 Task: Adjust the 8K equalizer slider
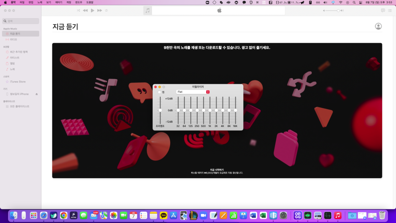tap(229, 110)
